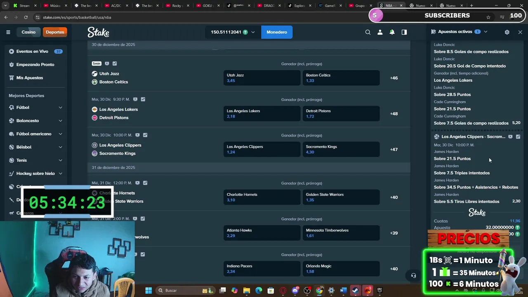528x297 pixels.
Task: Select Indiana Pacers odds 2,34
Action: click(262, 269)
